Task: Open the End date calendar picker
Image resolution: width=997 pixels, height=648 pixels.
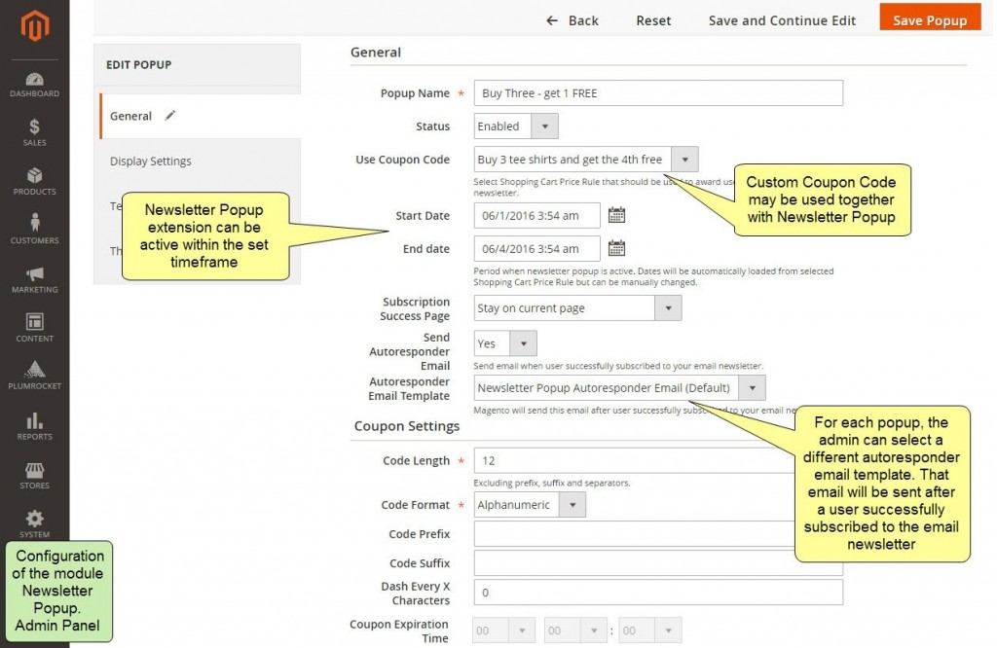Action: [616, 248]
